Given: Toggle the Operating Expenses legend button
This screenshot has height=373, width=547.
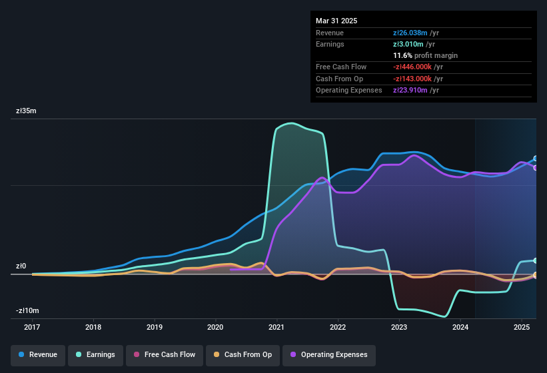Looking at the screenshot, I should point(329,355).
